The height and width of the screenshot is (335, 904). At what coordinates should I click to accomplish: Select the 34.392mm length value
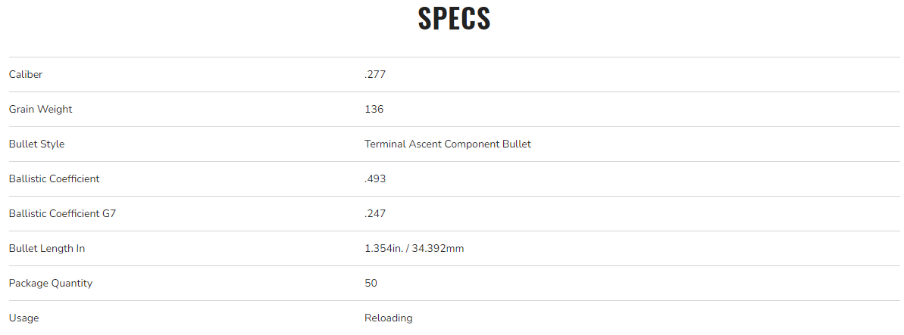(x=439, y=248)
